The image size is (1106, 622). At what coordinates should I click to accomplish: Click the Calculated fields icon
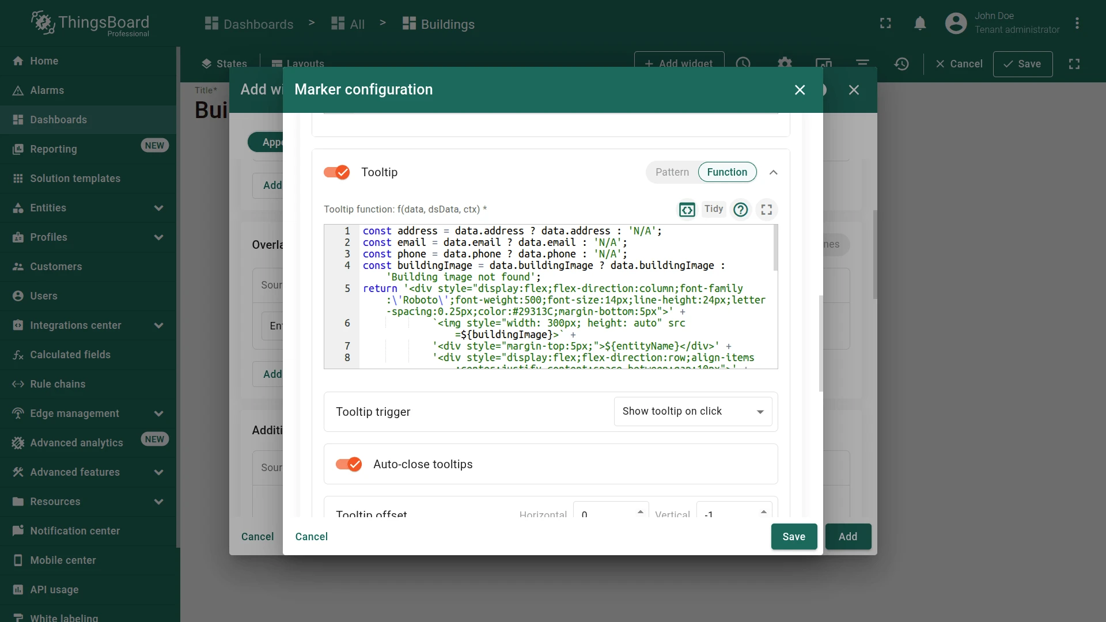(x=18, y=355)
